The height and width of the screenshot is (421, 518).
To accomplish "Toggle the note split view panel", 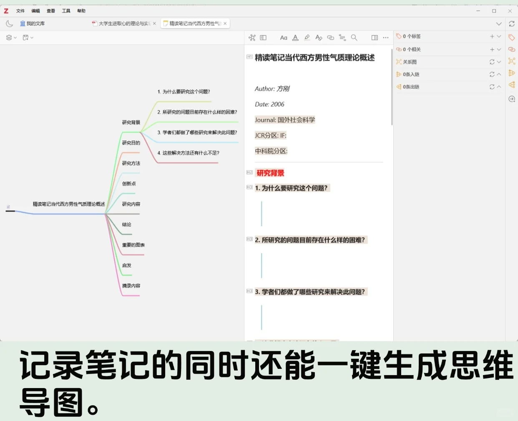I will pos(263,38).
